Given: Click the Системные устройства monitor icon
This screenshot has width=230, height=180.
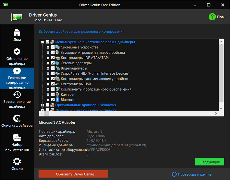Looking at the screenshot, I should pyautogui.click(x=57, y=47).
